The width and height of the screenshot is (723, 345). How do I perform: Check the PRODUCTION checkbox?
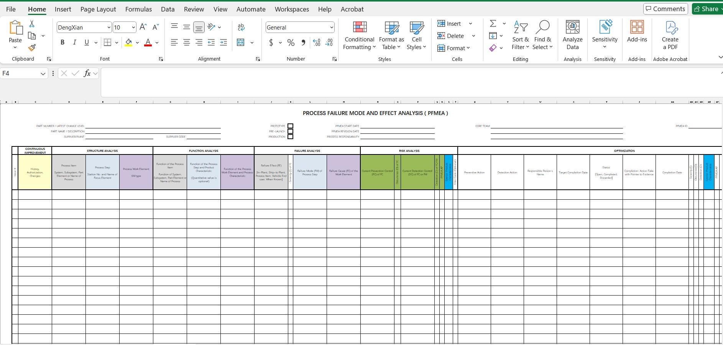pos(291,136)
